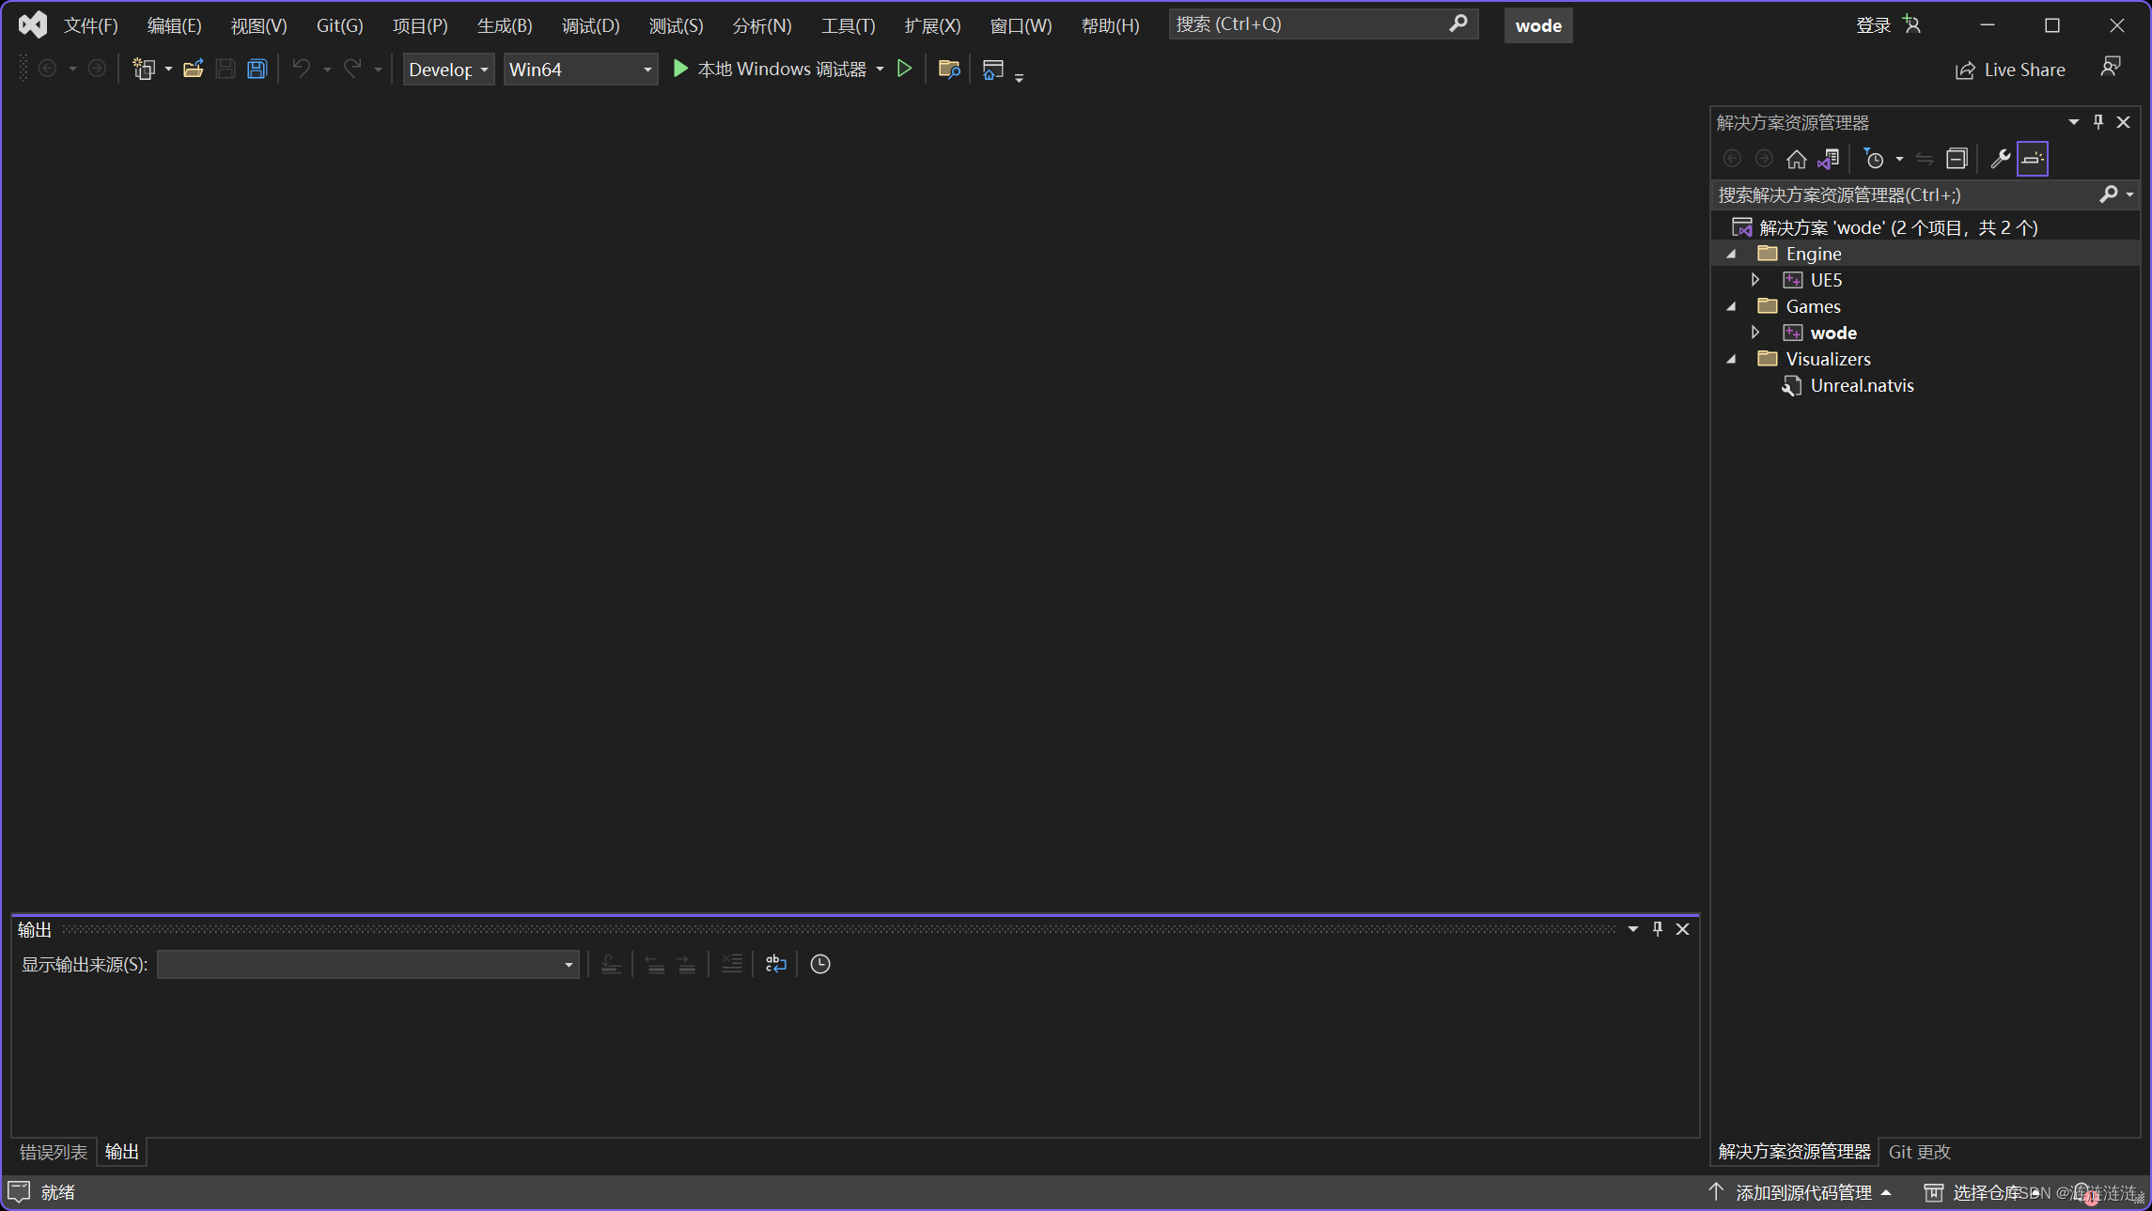Click the Save All toolbar icon
The height and width of the screenshot is (1211, 2152).
click(257, 69)
